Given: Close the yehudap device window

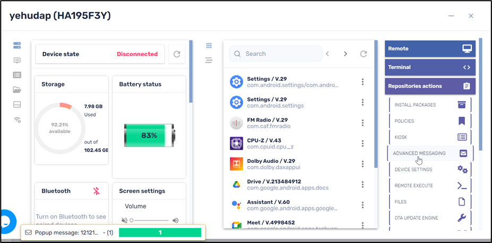Looking at the screenshot, I should tap(471, 16).
